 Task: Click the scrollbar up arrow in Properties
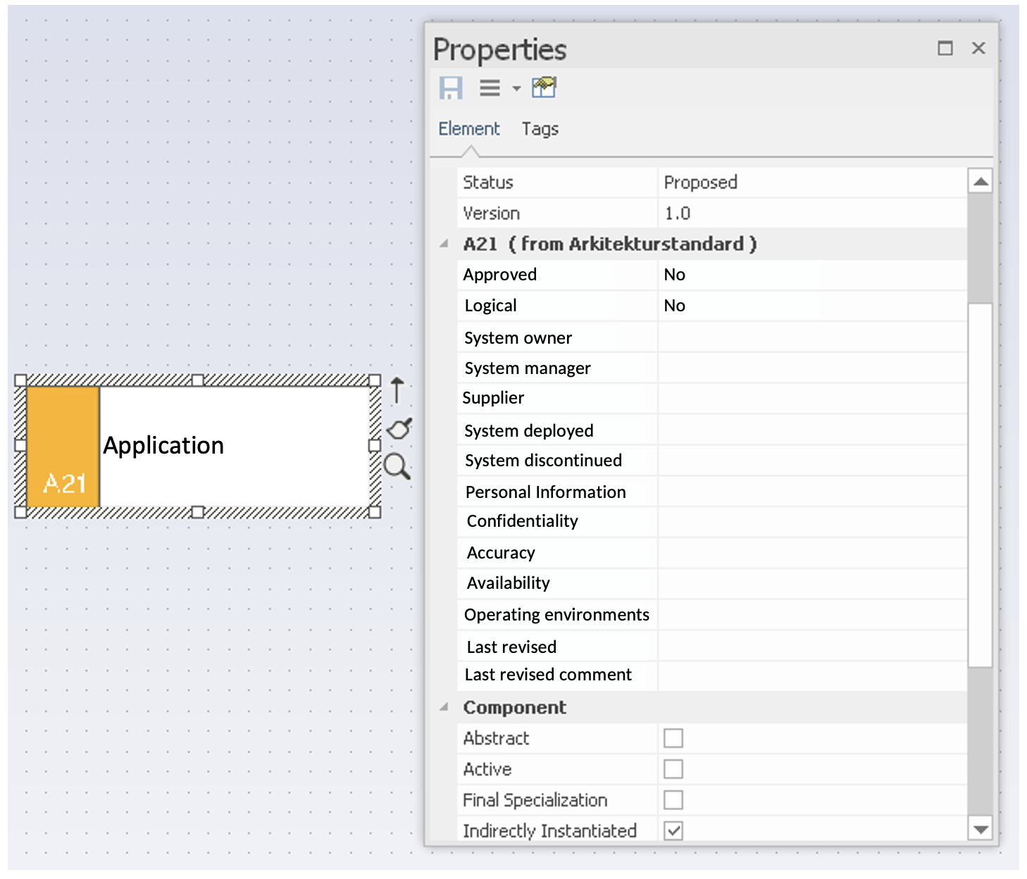pyautogui.click(x=980, y=182)
